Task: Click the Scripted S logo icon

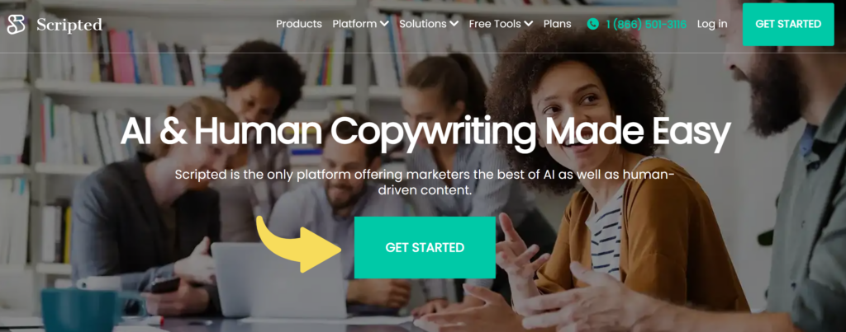Action: [x=17, y=24]
